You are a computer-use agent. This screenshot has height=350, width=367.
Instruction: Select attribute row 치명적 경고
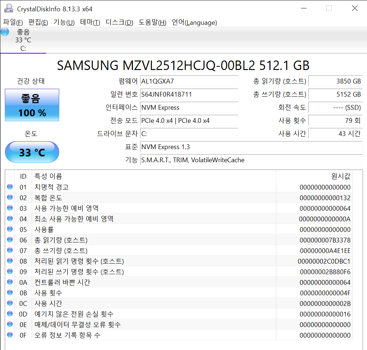pyautogui.click(x=179, y=187)
